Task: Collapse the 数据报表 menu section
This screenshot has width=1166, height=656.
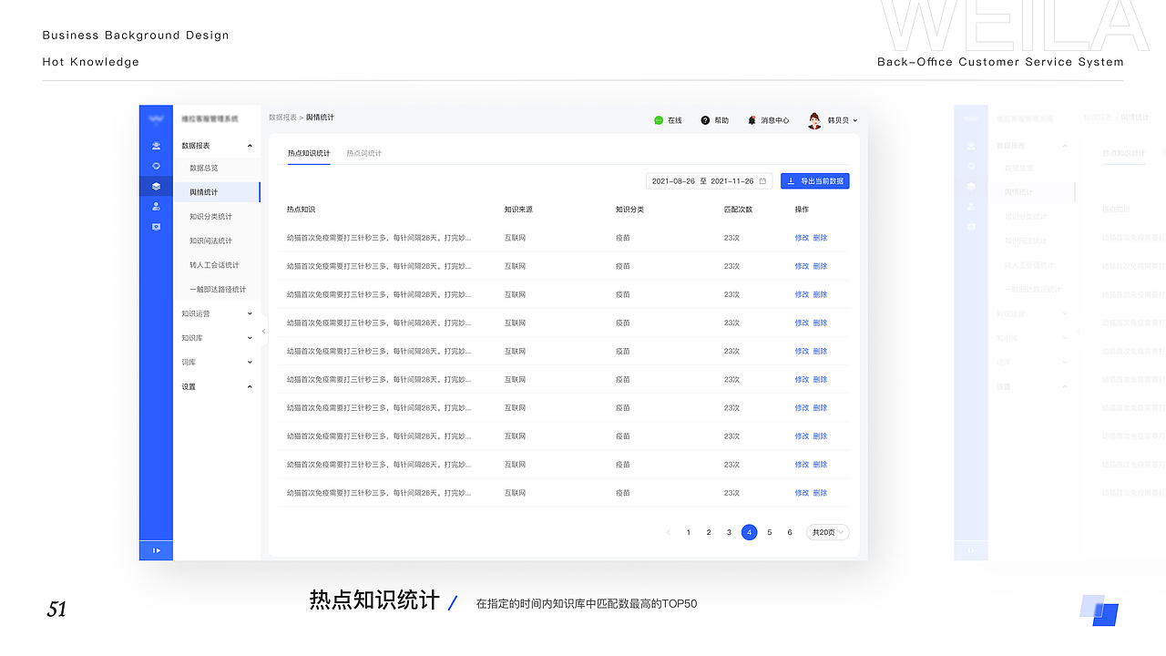Action: pos(250,146)
